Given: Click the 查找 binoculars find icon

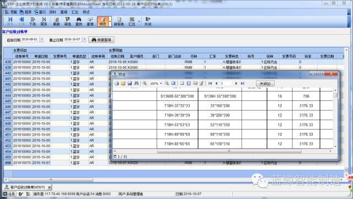Looking at the screenshot, I should [79, 21].
